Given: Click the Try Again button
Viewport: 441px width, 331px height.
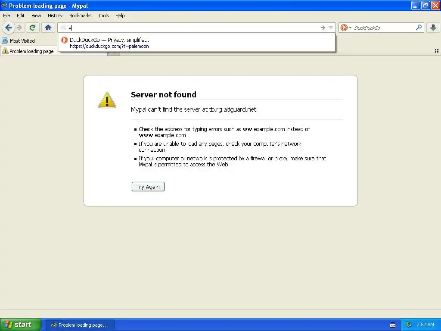Looking at the screenshot, I should [x=148, y=187].
